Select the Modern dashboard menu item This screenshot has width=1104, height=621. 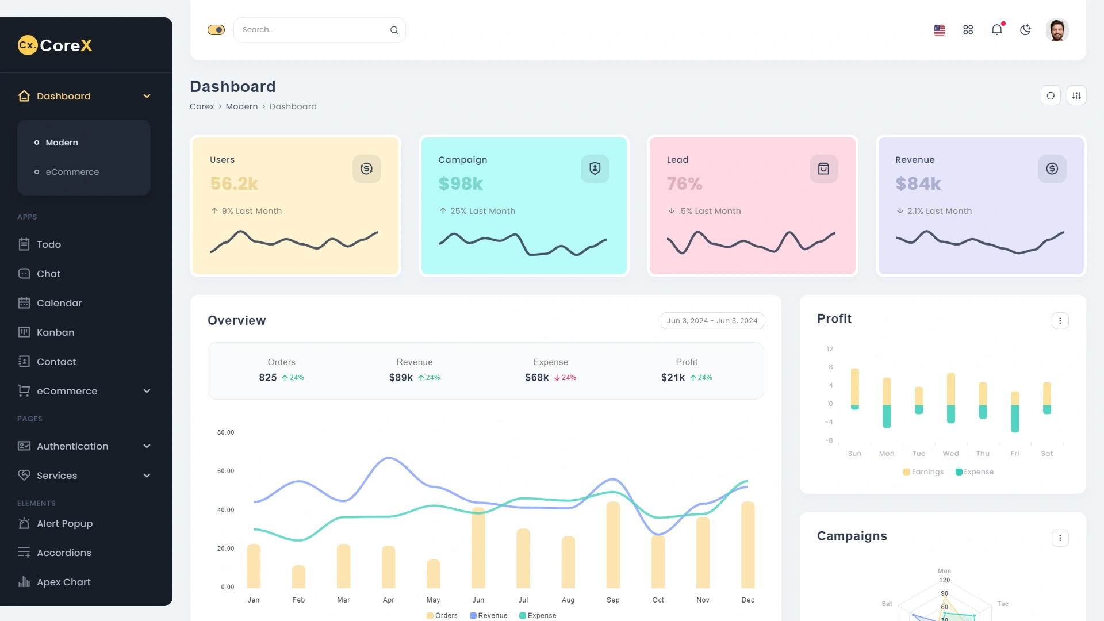[x=62, y=142]
